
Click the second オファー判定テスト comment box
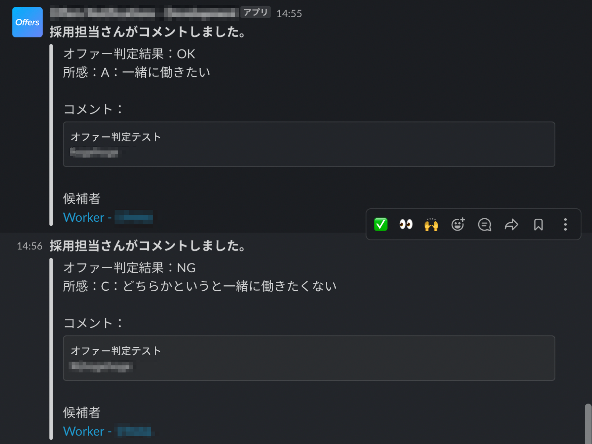point(309,358)
